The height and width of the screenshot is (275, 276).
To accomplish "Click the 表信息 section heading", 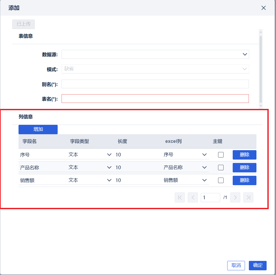I will (x=26, y=36).
